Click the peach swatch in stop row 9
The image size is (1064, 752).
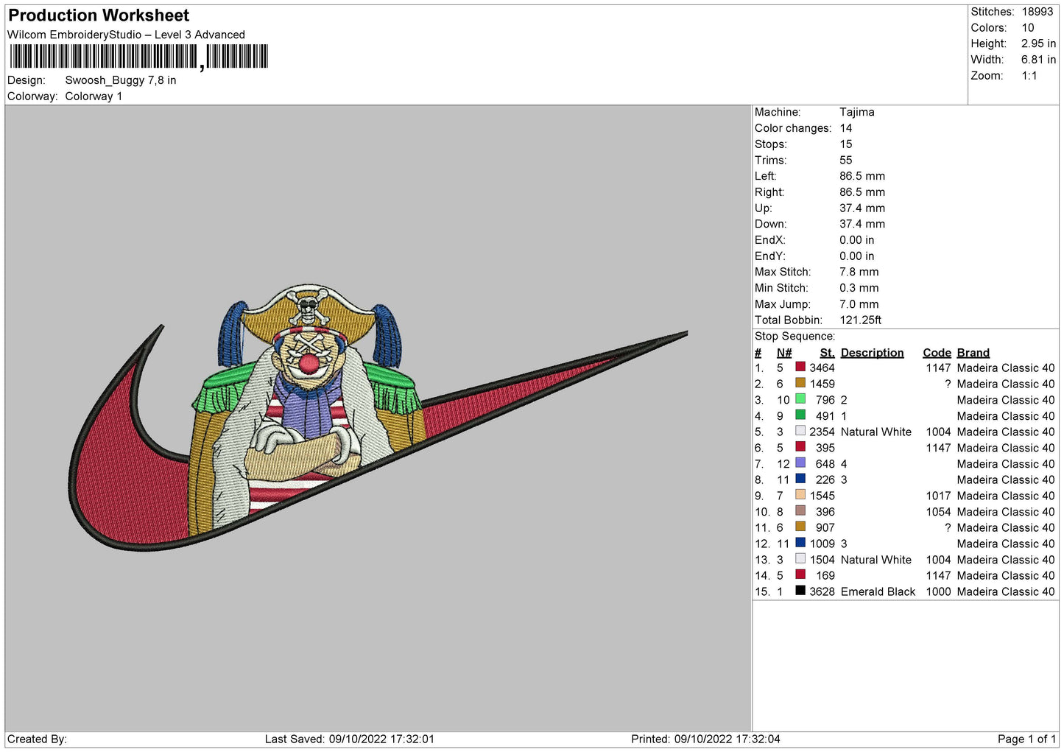(800, 495)
